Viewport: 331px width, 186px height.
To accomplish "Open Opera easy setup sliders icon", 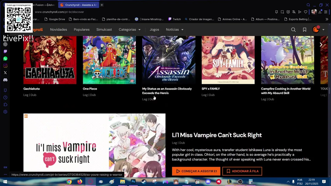I will pos(326,12).
